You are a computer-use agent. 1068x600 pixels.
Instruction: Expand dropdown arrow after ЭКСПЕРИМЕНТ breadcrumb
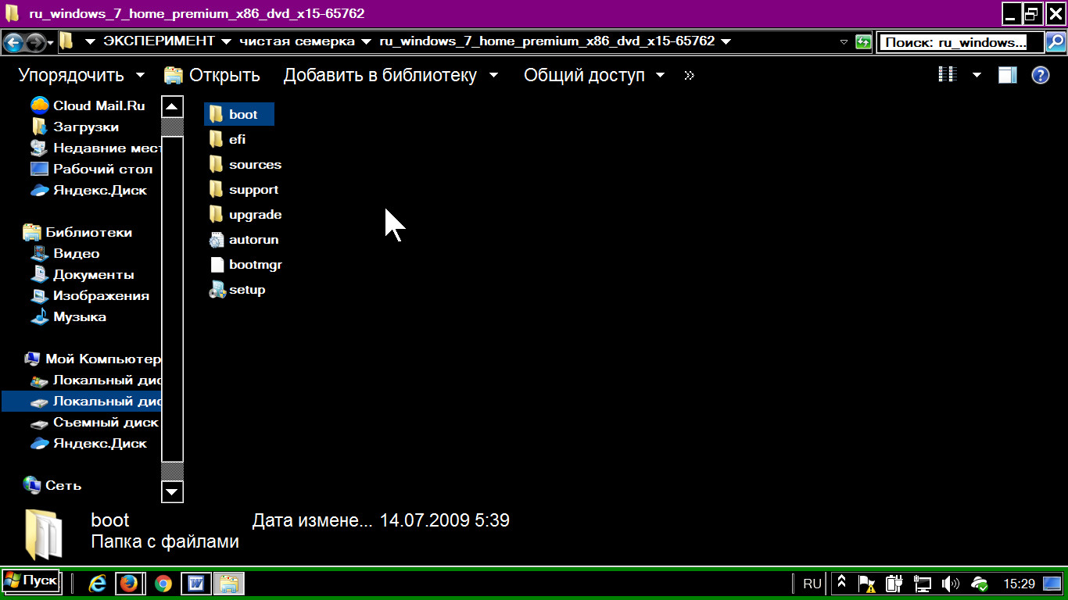point(226,41)
